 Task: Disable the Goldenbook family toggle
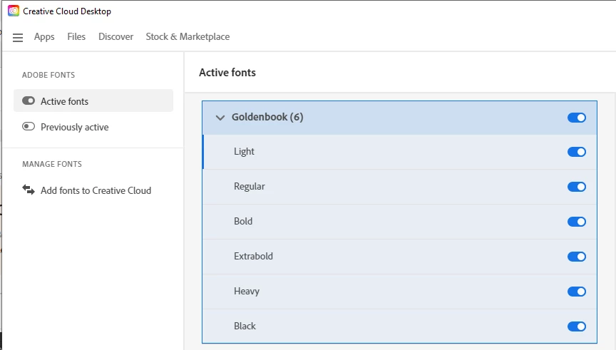(x=577, y=118)
